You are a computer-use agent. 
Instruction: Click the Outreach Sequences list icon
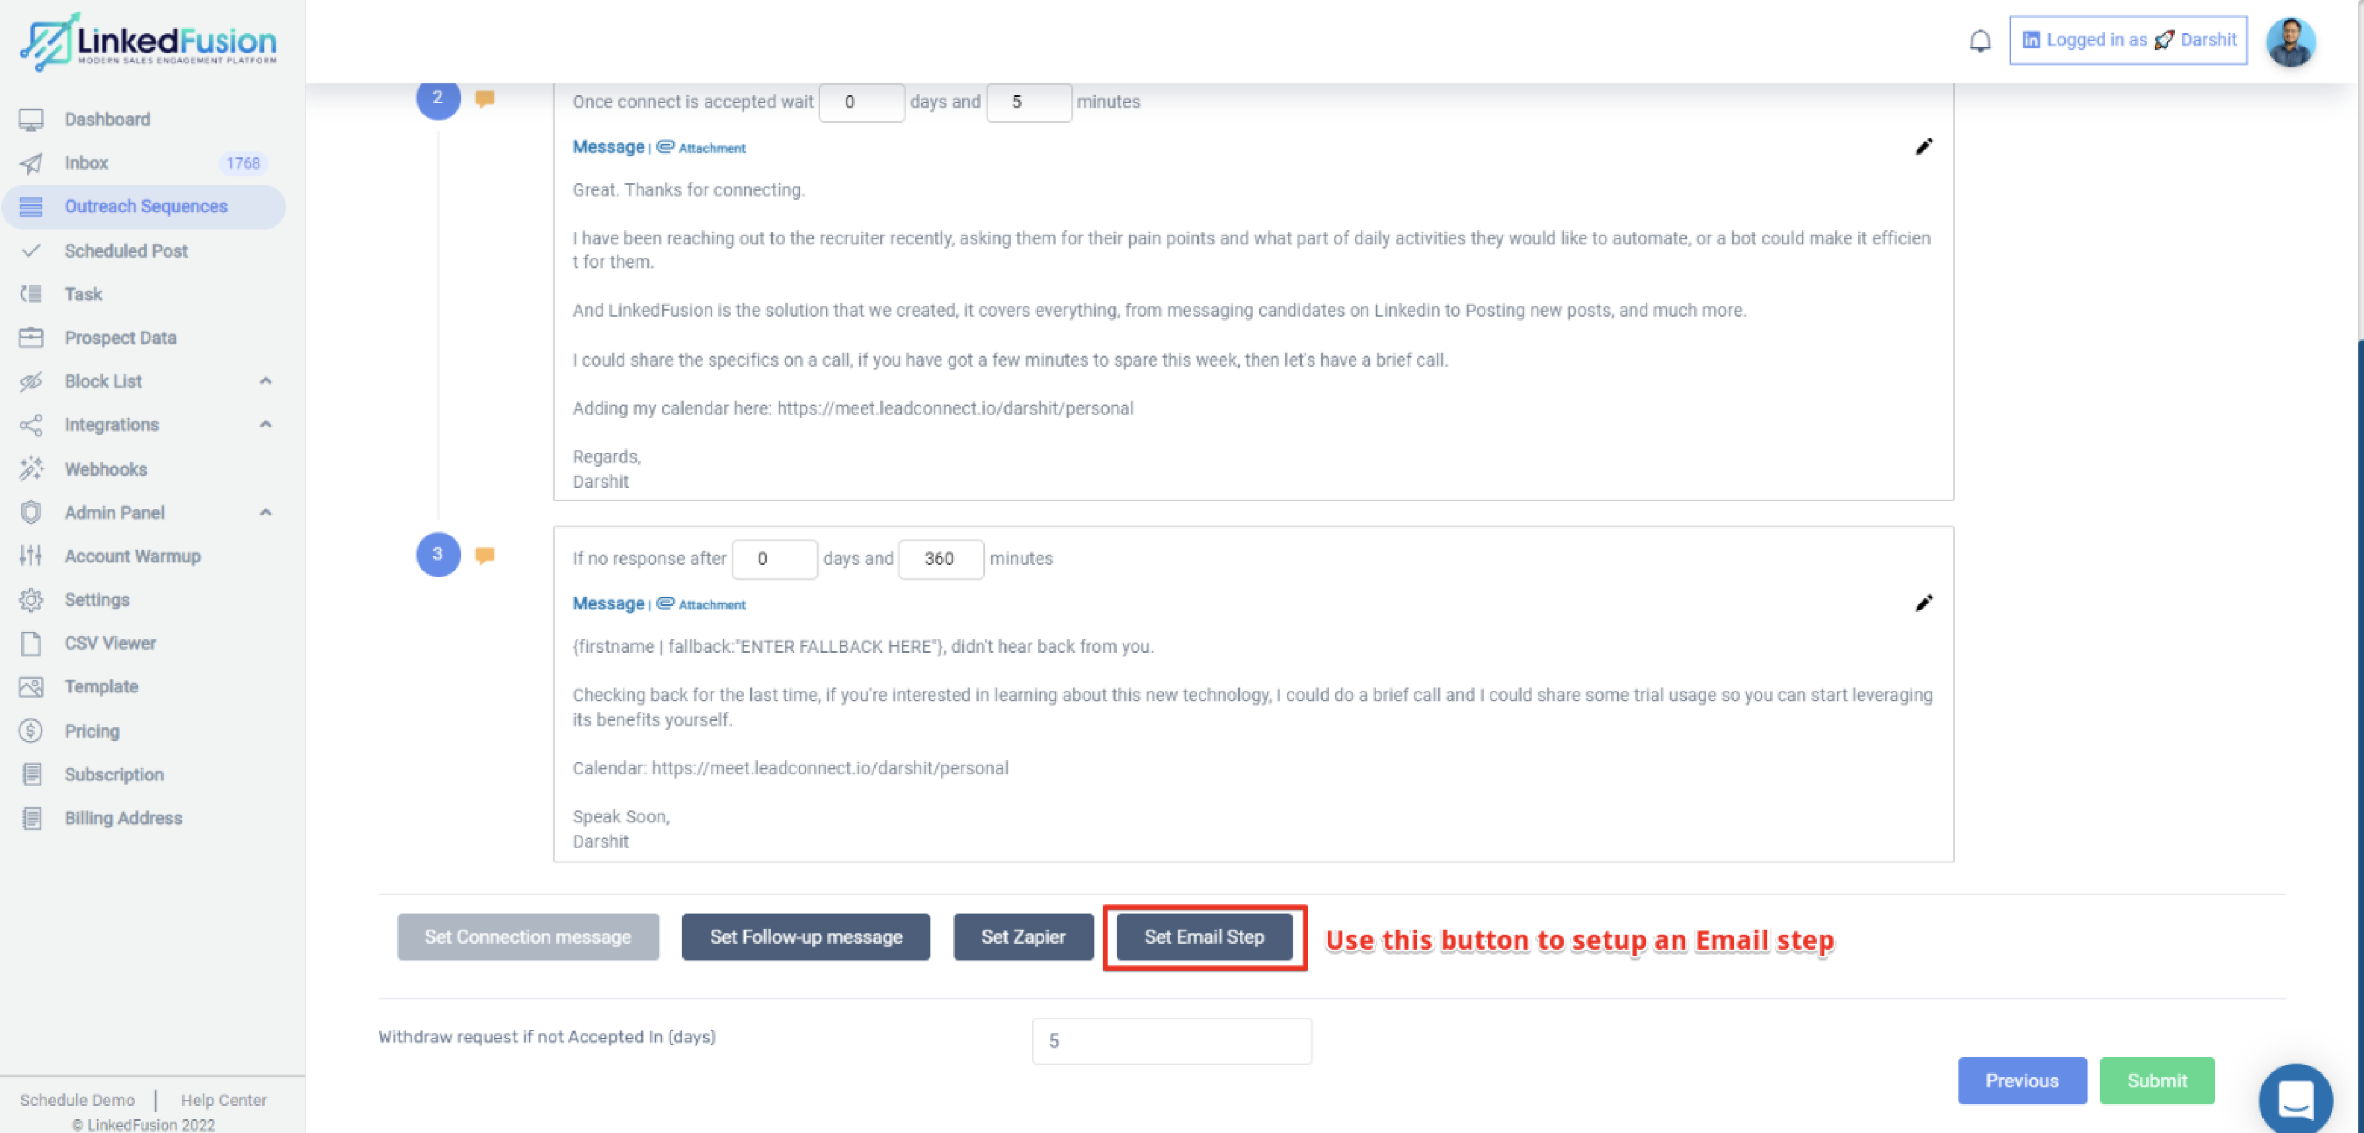[31, 208]
